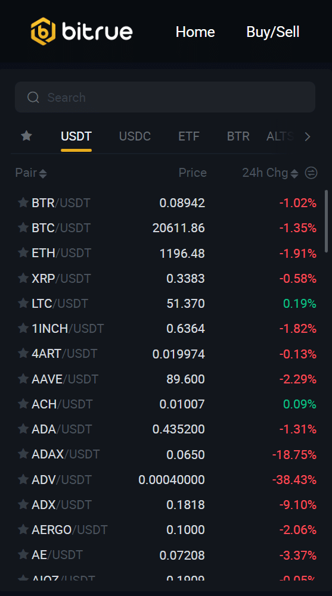Image resolution: width=332 pixels, height=596 pixels.
Task: Focus the Search input field
Action: pyautogui.click(x=165, y=97)
